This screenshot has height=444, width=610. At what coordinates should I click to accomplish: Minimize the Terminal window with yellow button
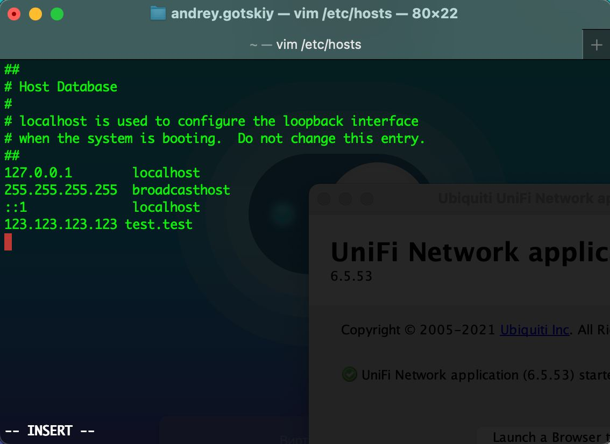36,14
